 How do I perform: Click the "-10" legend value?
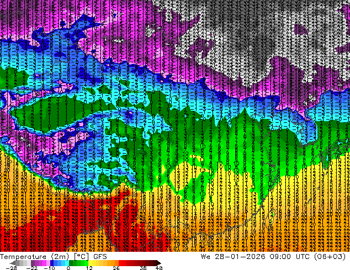point(49,268)
